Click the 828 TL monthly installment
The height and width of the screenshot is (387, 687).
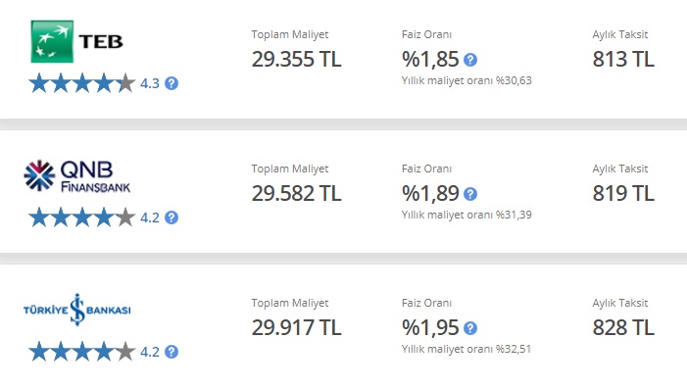pos(623,327)
